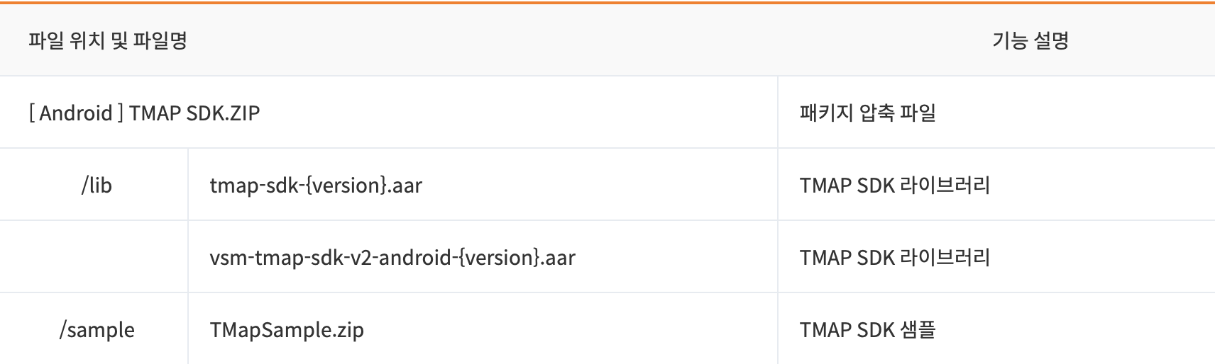Viewport: 1215px width, 364px height.
Task: Click 'TMAP SDK 라이브러리' beside the vsm-tmap file
Action: pos(894,257)
